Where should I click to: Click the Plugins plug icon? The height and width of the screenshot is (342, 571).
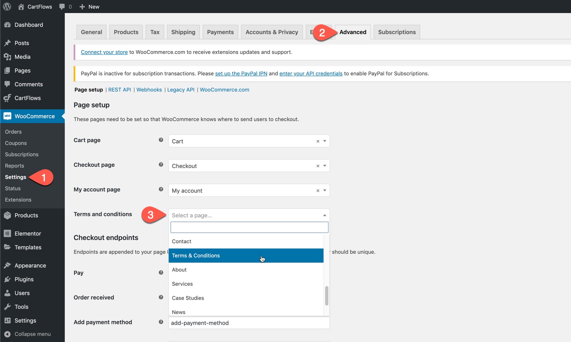[x=7, y=279]
